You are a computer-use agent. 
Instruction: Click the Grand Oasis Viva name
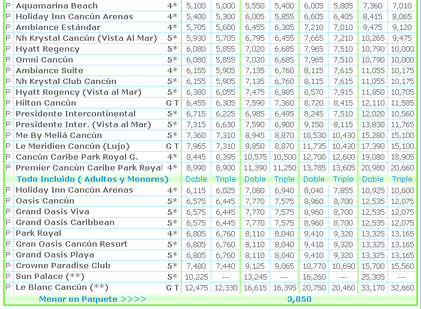pyautogui.click(x=52, y=212)
